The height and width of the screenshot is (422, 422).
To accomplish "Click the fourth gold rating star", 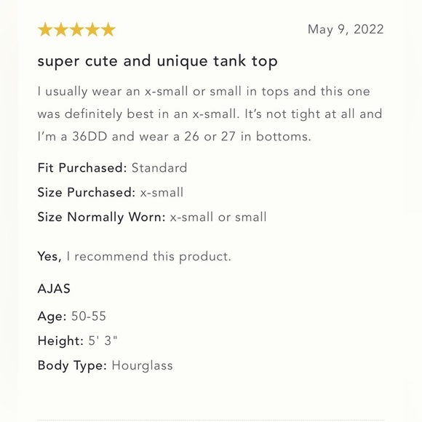I will point(93,29).
